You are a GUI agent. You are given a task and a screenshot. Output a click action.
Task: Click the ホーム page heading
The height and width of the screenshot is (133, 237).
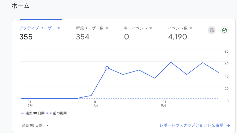click(x=20, y=6)
